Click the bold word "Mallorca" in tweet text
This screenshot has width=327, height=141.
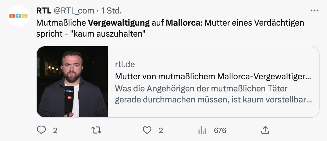tap(183, 23)
